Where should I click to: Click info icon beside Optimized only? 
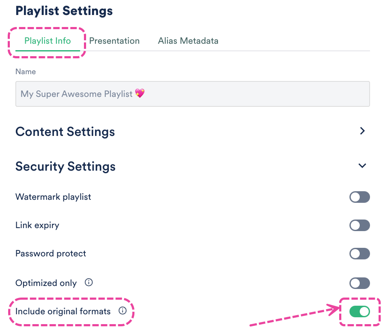click(x=89, y=283)
